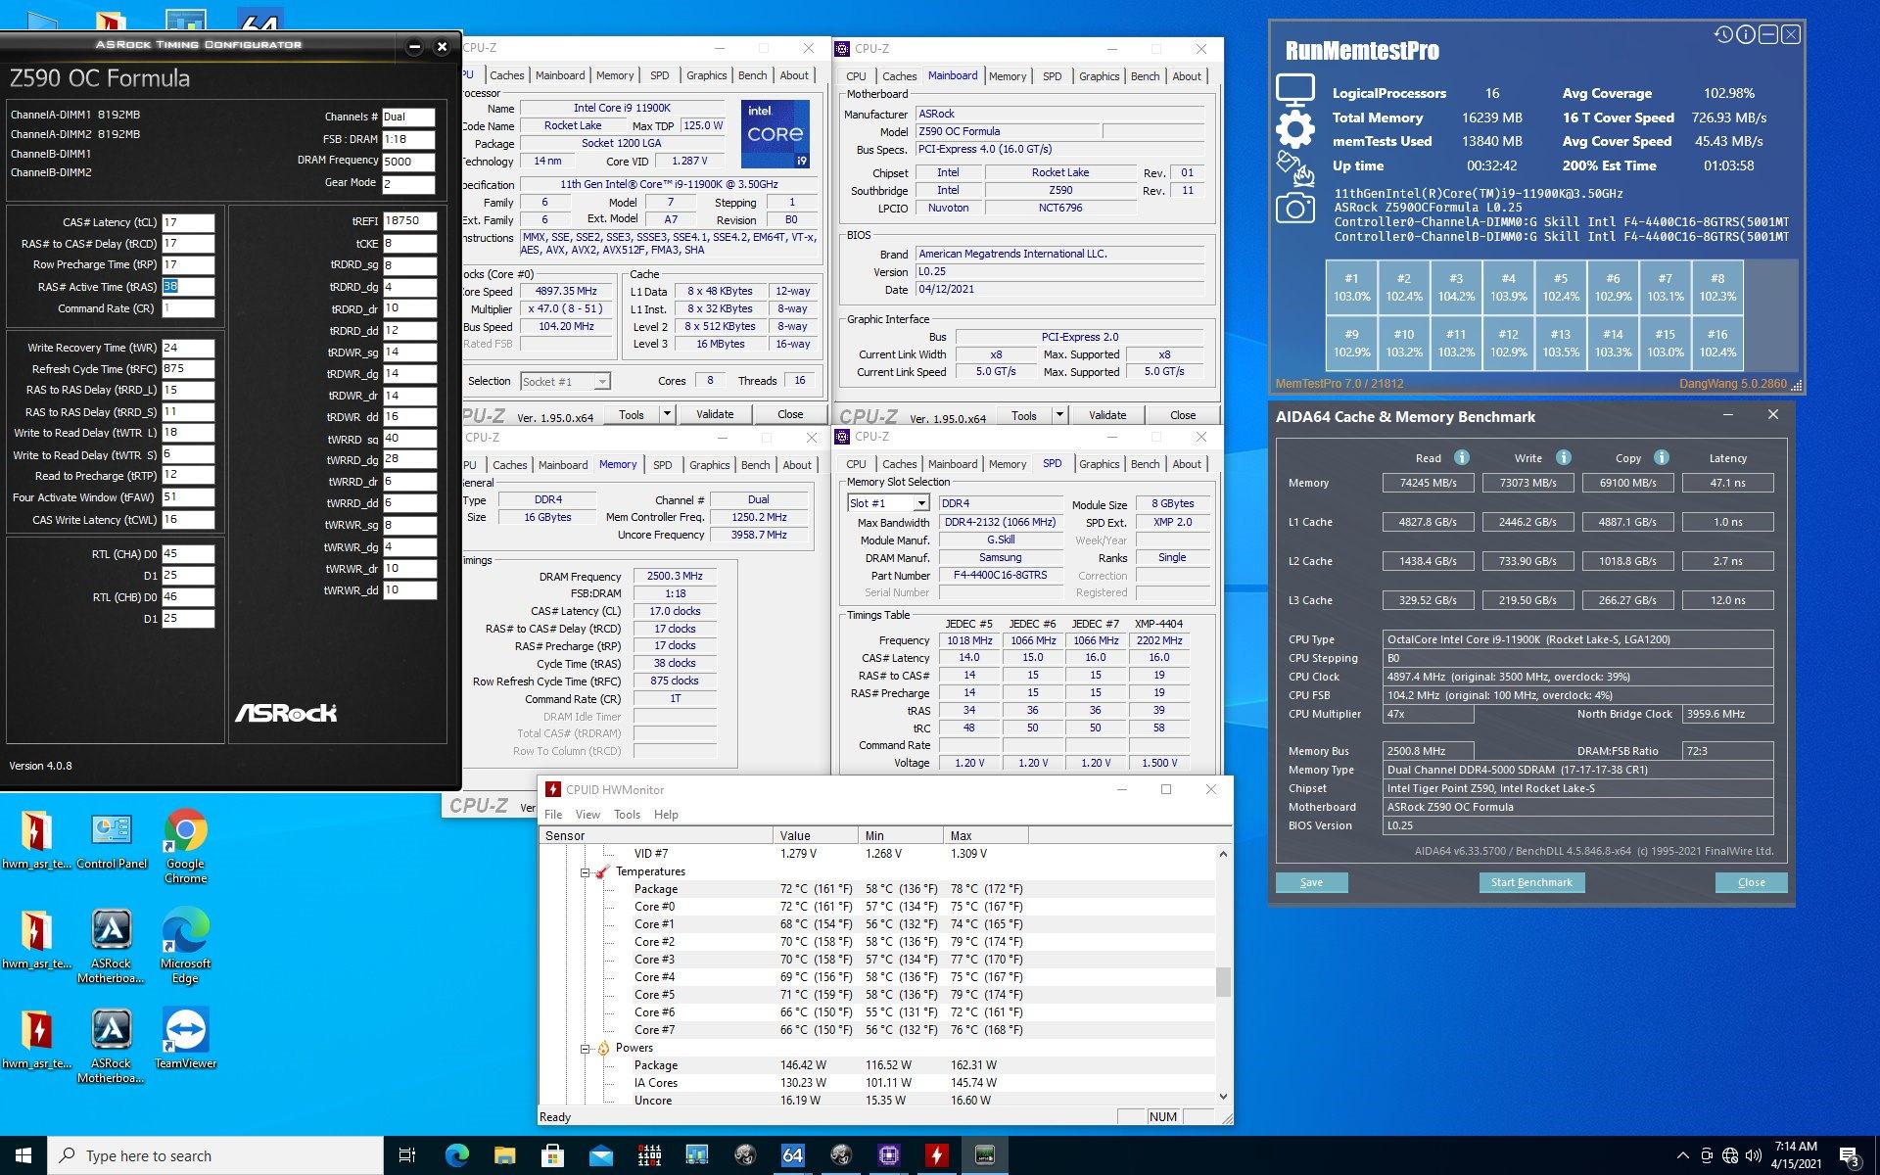
Task: Click the HWMonitor vertical scrollbar thumb
Action: coord(1223,982)
